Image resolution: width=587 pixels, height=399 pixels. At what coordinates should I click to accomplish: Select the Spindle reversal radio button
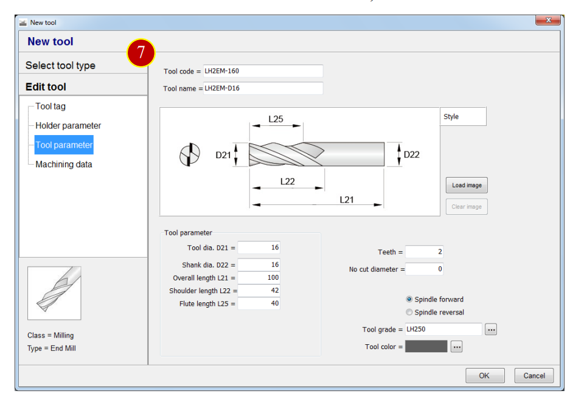coord(409,312)
